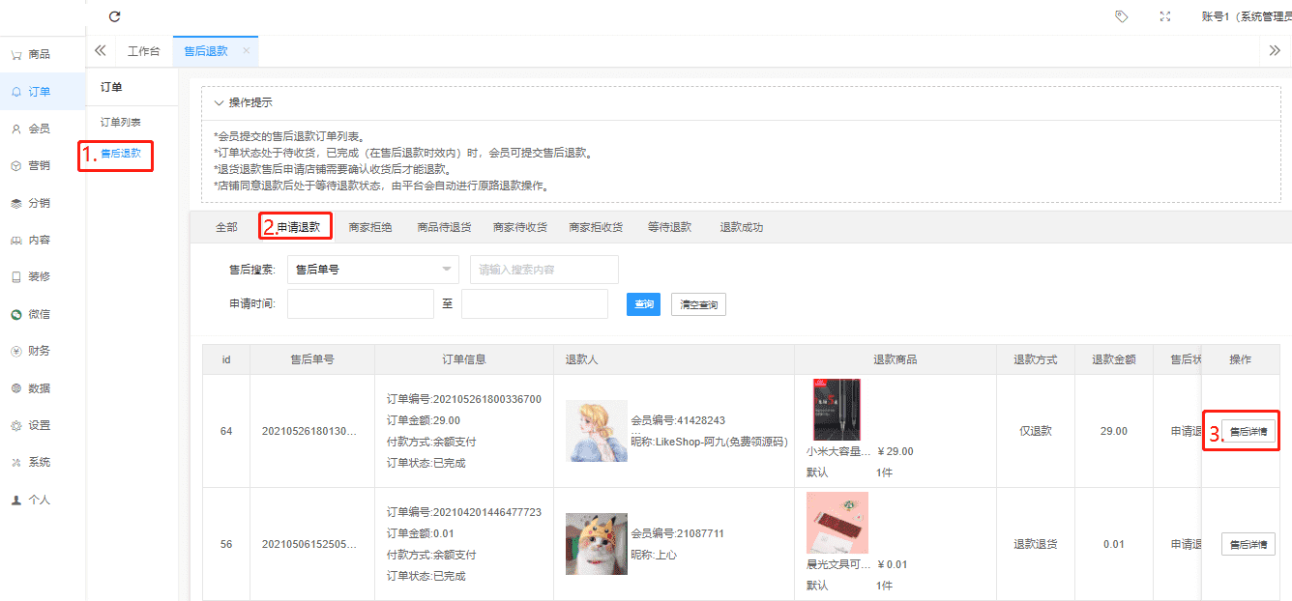Click the blue 查询 button
This screenshot has height=601, width=1292.
[643, 304]
